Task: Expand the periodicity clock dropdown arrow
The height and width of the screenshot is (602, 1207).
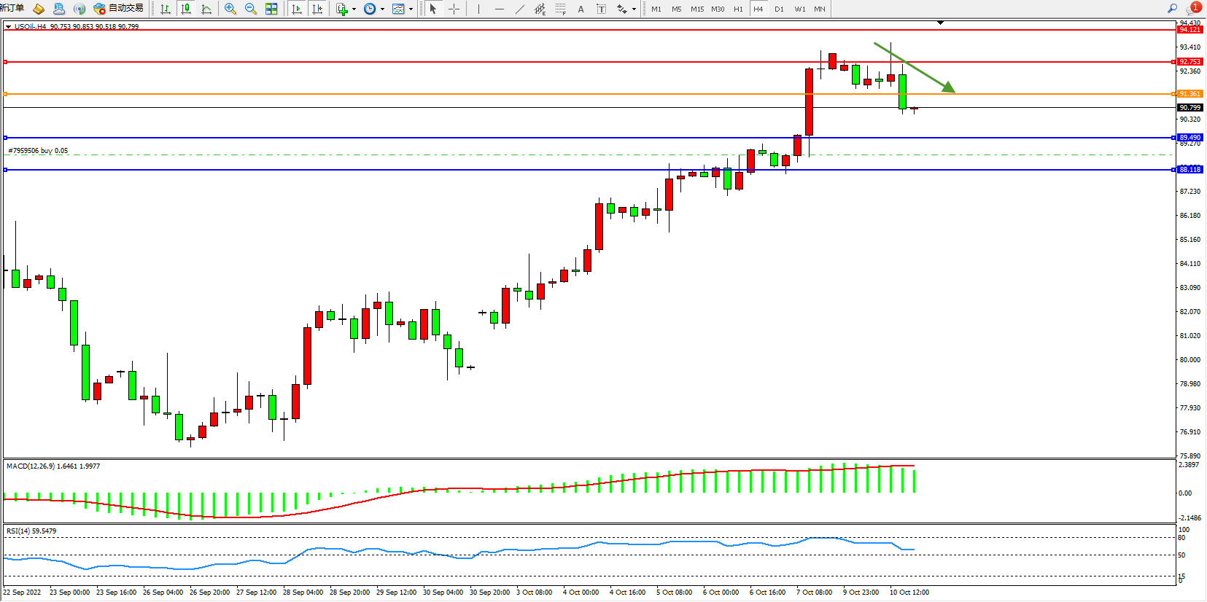Action: click(x=382, y=9)
